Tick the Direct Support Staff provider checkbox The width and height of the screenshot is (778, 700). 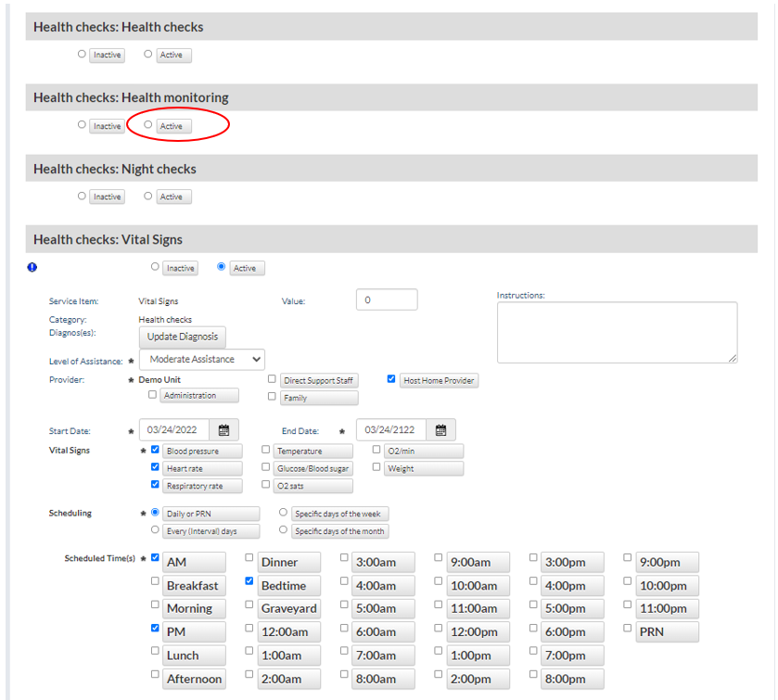(x=272, y=379)
